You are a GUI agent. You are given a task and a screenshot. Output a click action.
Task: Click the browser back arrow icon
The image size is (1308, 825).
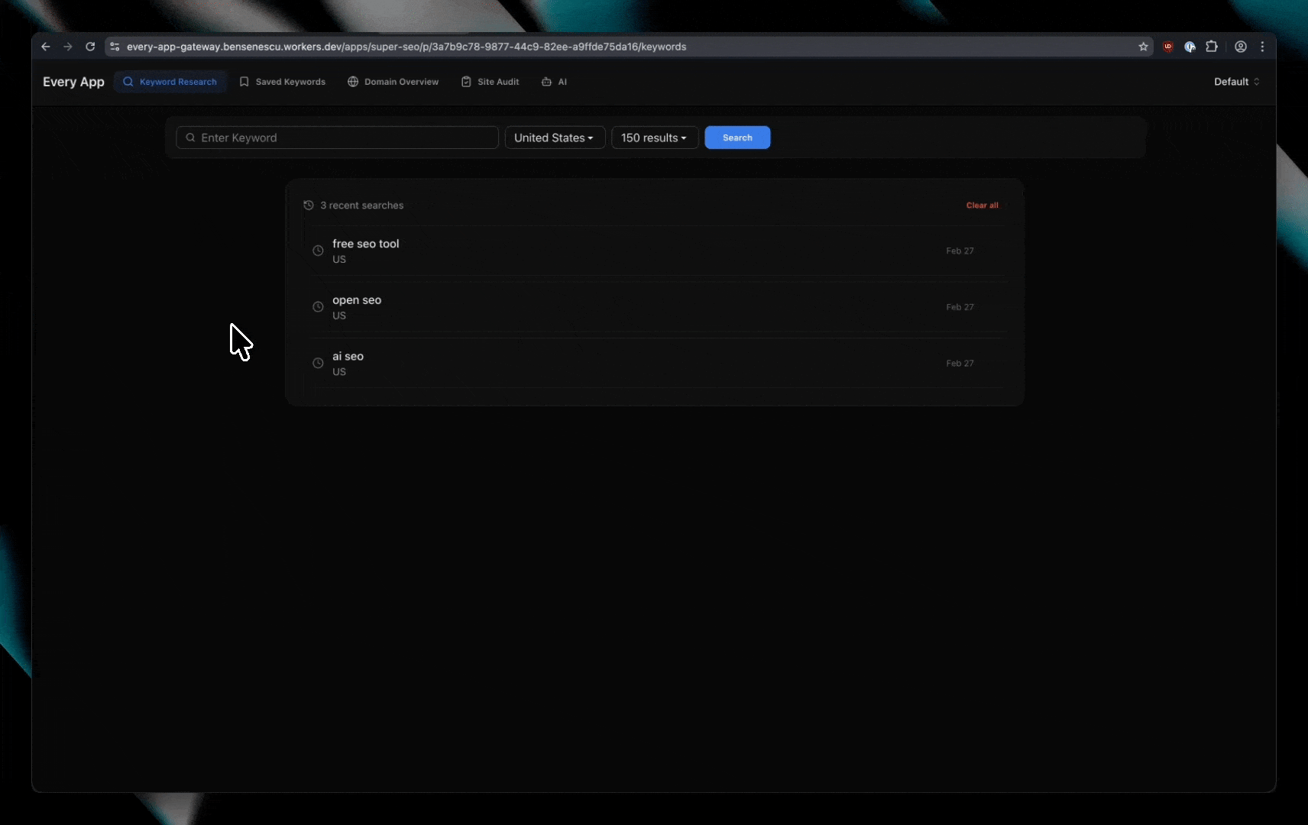click(x=46, y=47)
